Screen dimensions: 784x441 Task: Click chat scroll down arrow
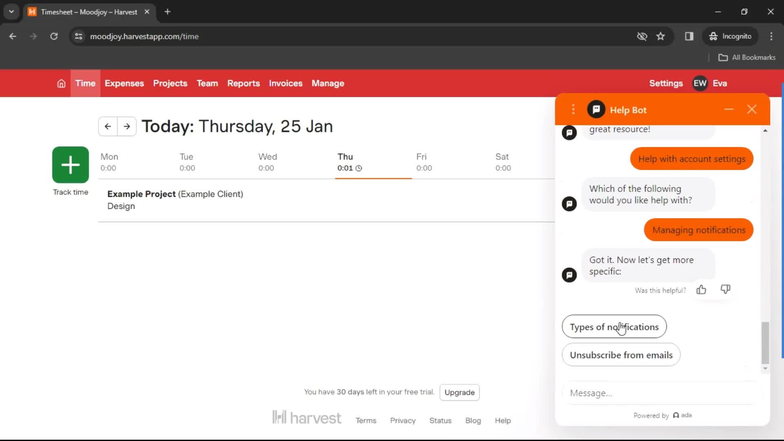tap(765, 368)
